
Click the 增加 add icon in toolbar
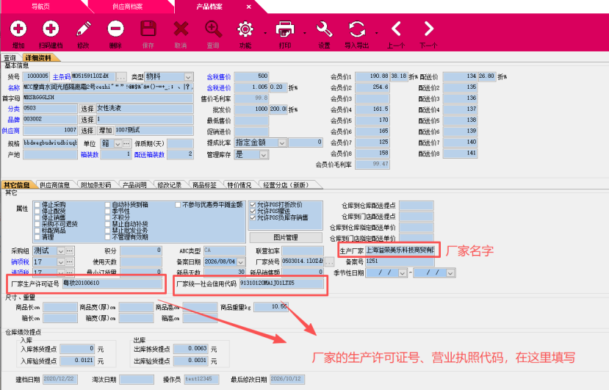[x=18, y=29]
